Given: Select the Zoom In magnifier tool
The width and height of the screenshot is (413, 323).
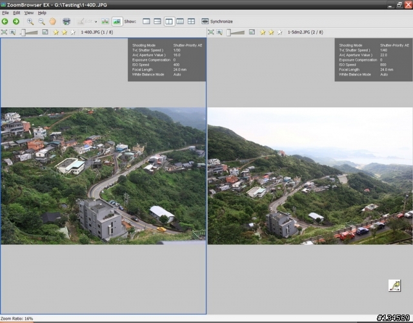Looking at the screenshot, I should coord(30,21).
